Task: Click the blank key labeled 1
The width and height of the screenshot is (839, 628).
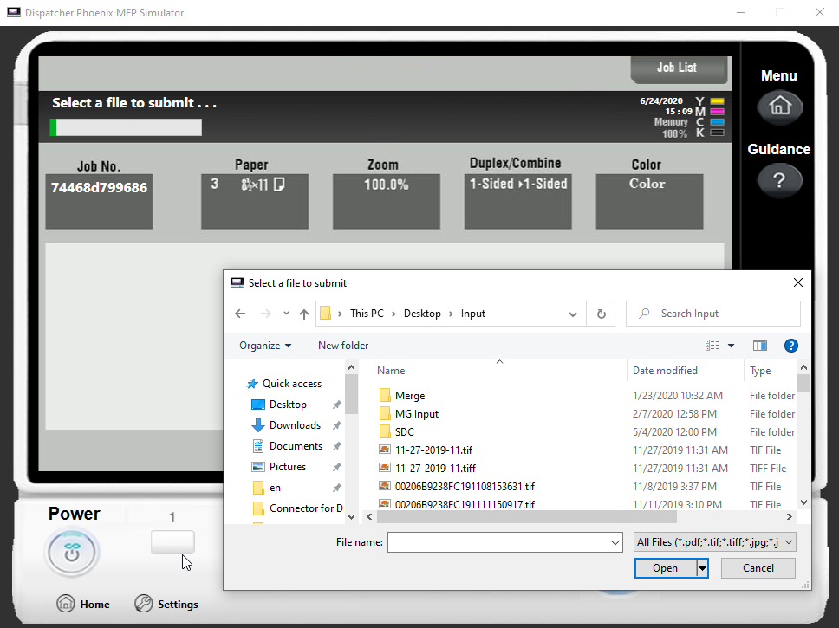Action: click(172, 542)
